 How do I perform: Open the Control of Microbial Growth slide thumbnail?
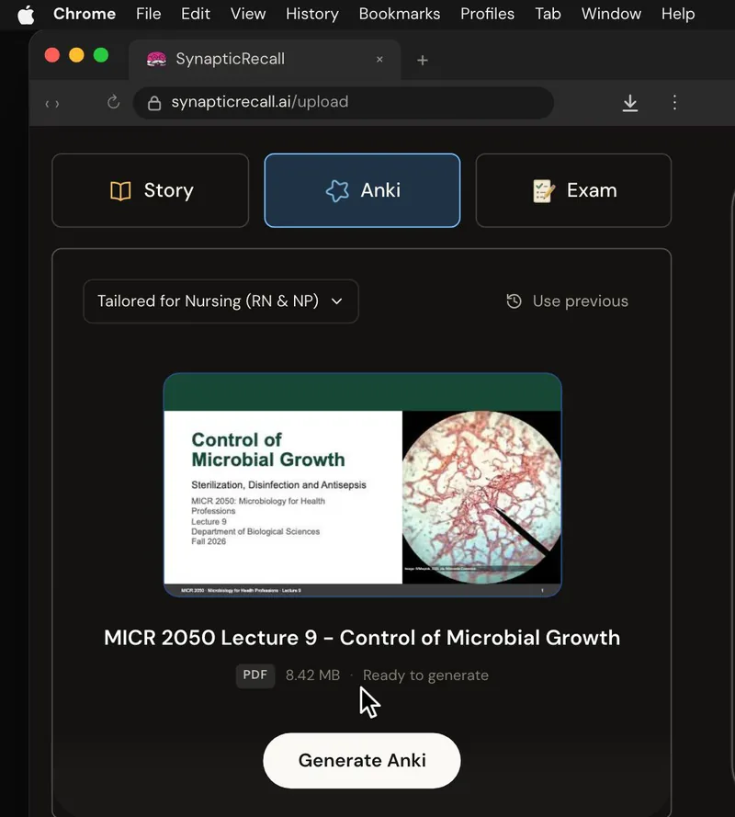click(x=363, y=485)
